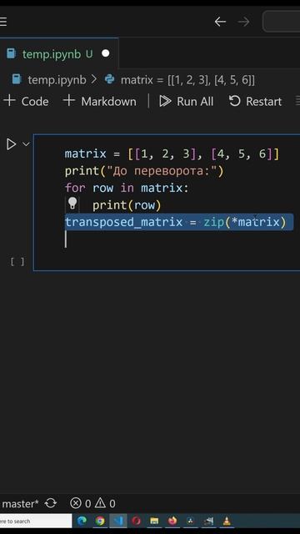This screenshot has width=300, height=534.
Task: Open Opera browser from taskbar
Action: coord(137,521)
